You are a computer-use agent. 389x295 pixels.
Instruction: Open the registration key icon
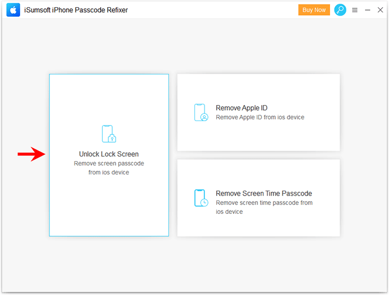(340, 10)
